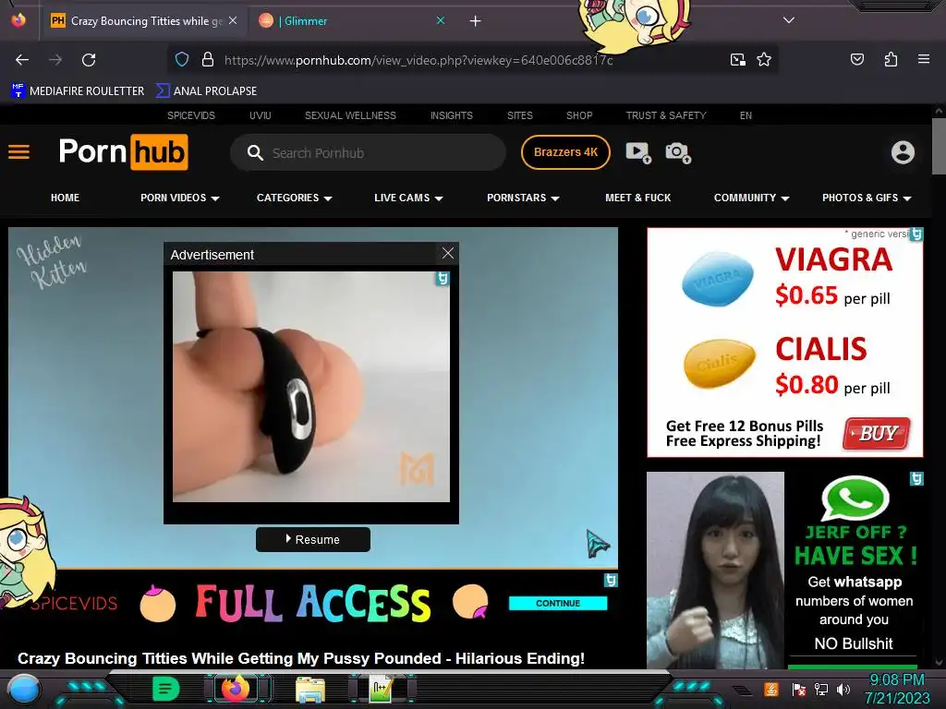Open the Firefox extensions menu

tap(891, 59)
